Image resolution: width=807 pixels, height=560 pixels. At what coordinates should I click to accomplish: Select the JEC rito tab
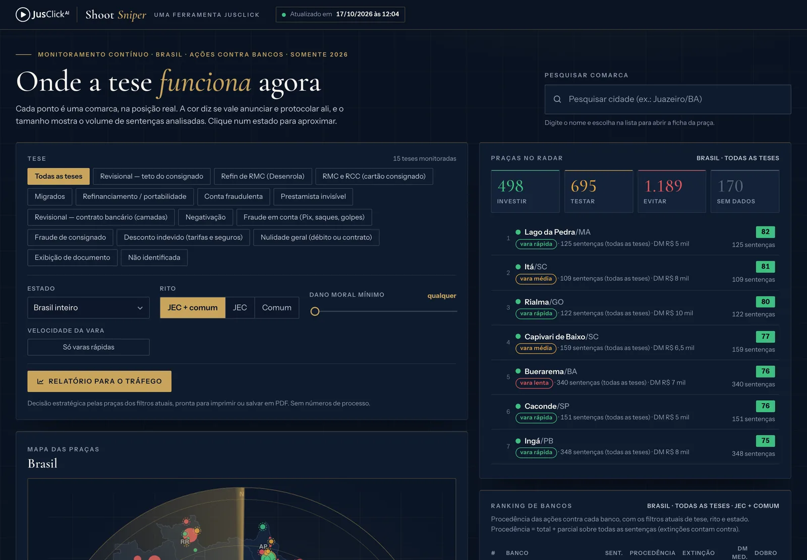click(x=240, y=308)
